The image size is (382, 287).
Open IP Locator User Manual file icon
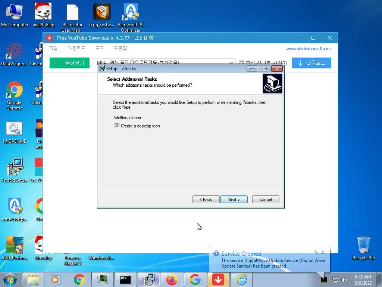click(x=72, y=17)
